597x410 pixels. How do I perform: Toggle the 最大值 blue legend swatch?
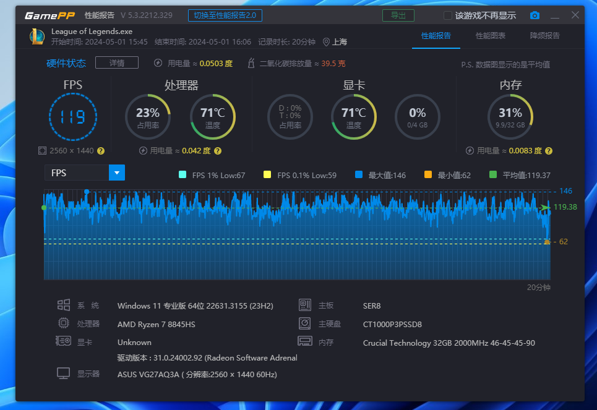[359, 175]
